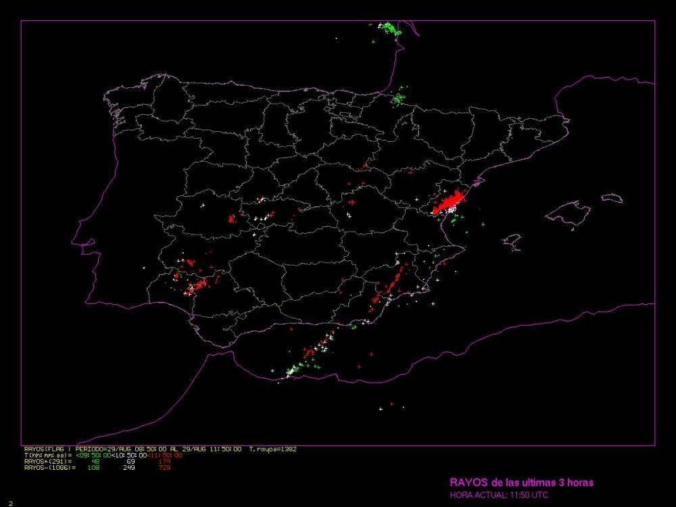Image resolution: width=676 pixels, height=507 pixels.
Task: Click the 'RAYOS de las ultimas 3 horas' title
Action: click(x=521, y=482)
